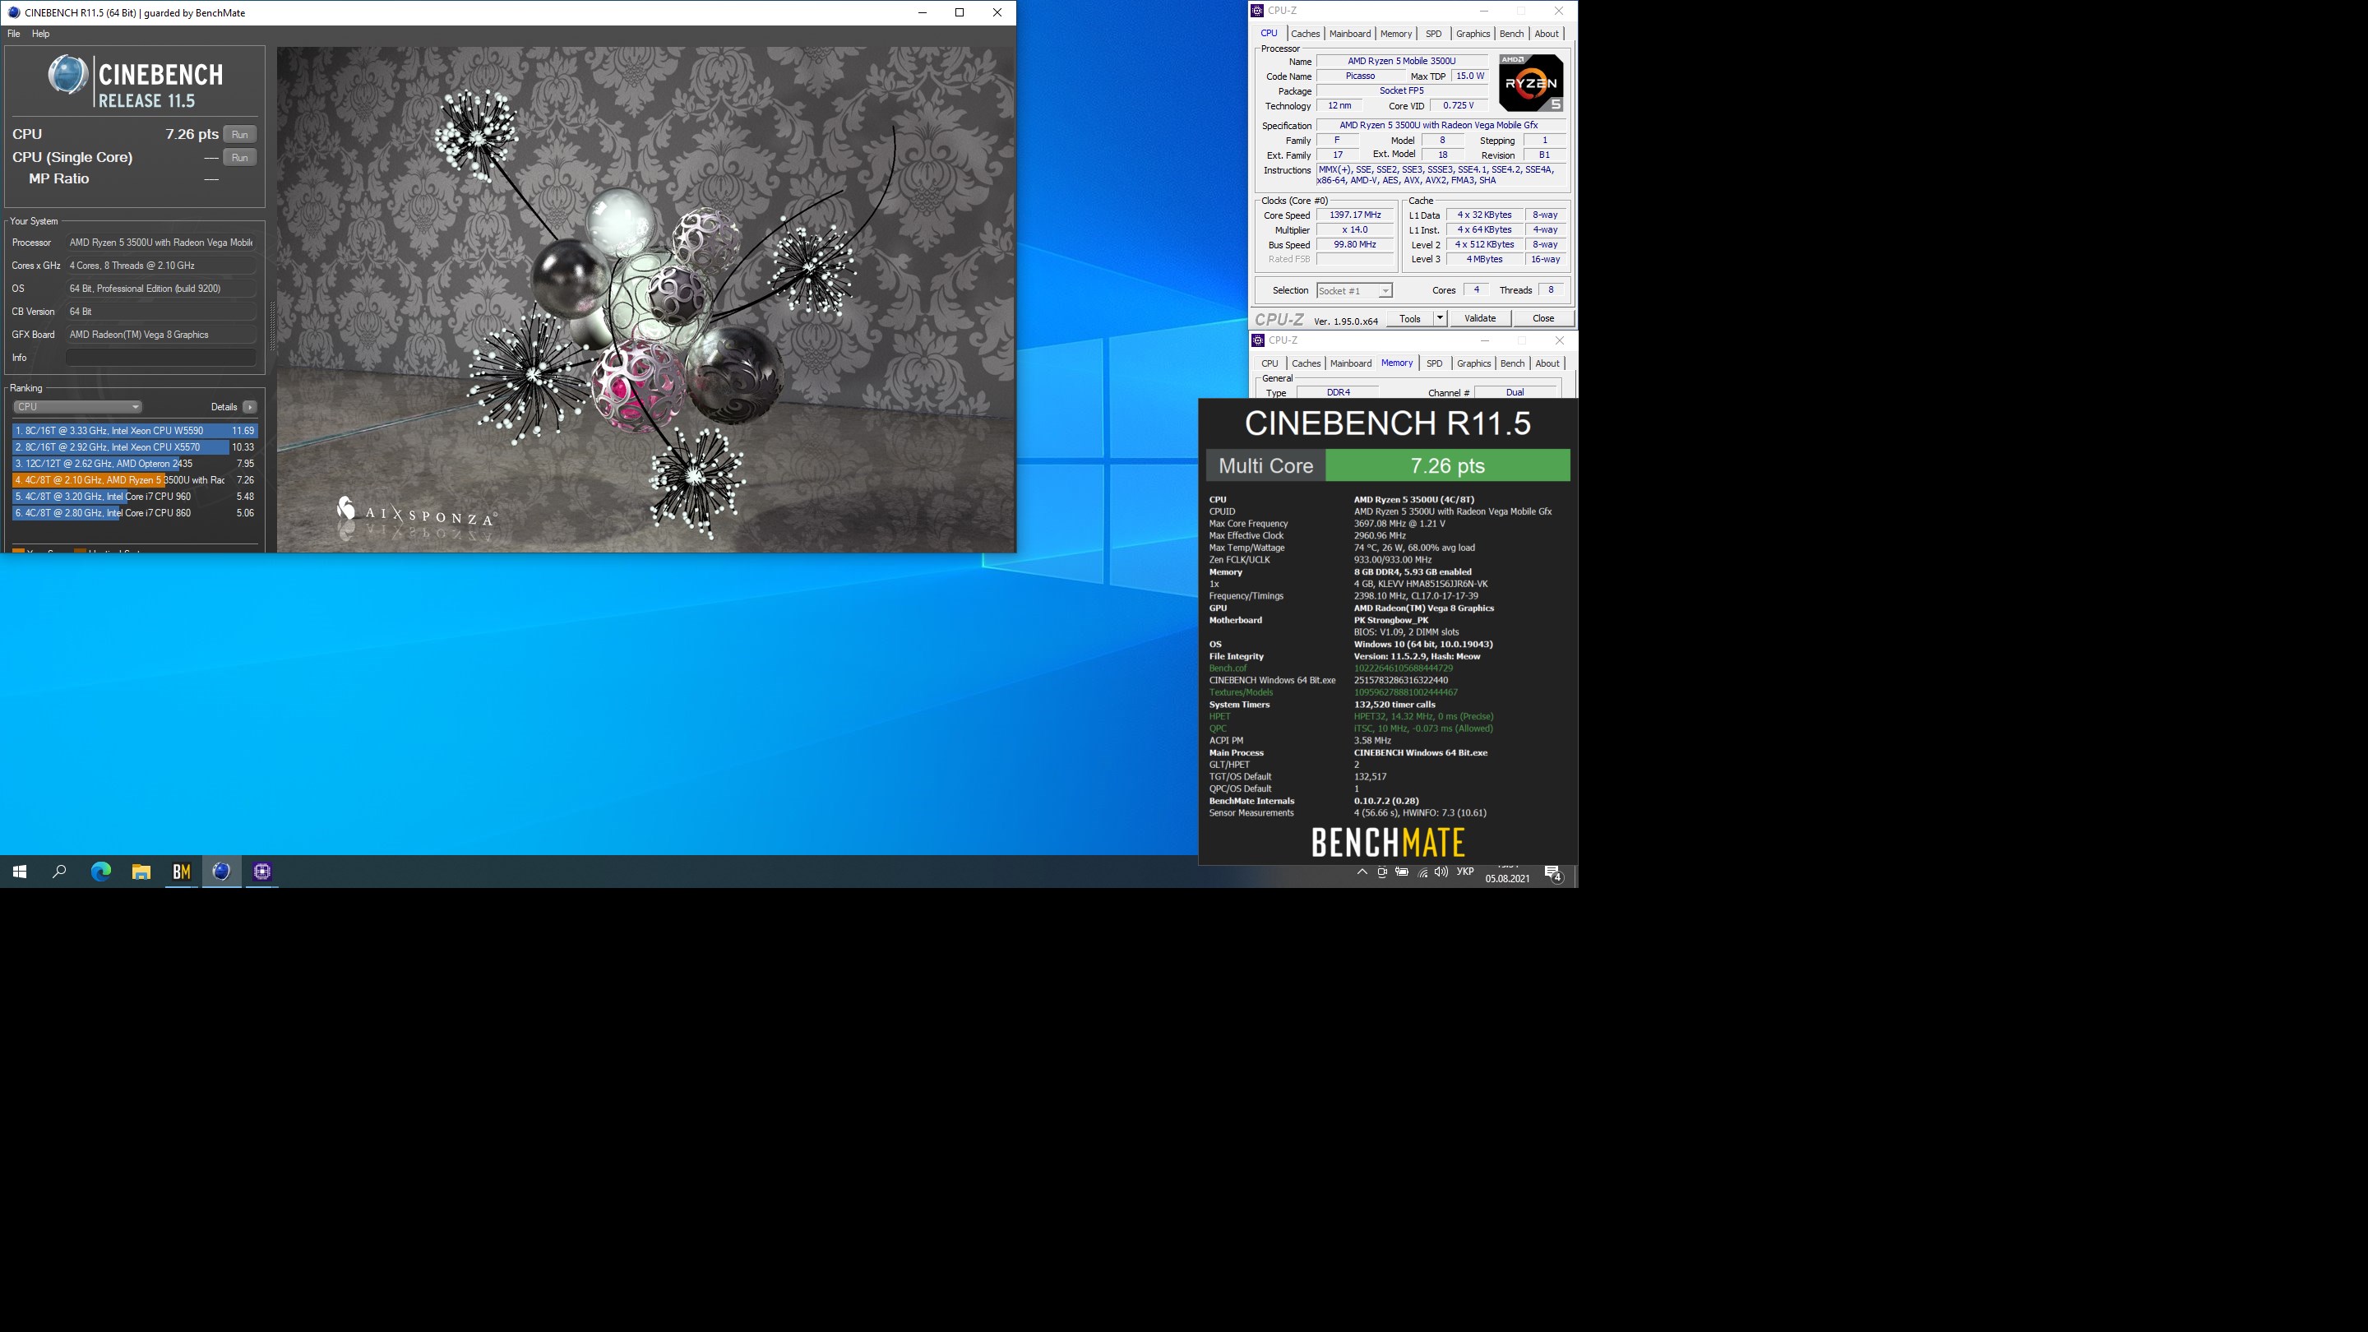Maximize the Cinebench window

point(960,13)
